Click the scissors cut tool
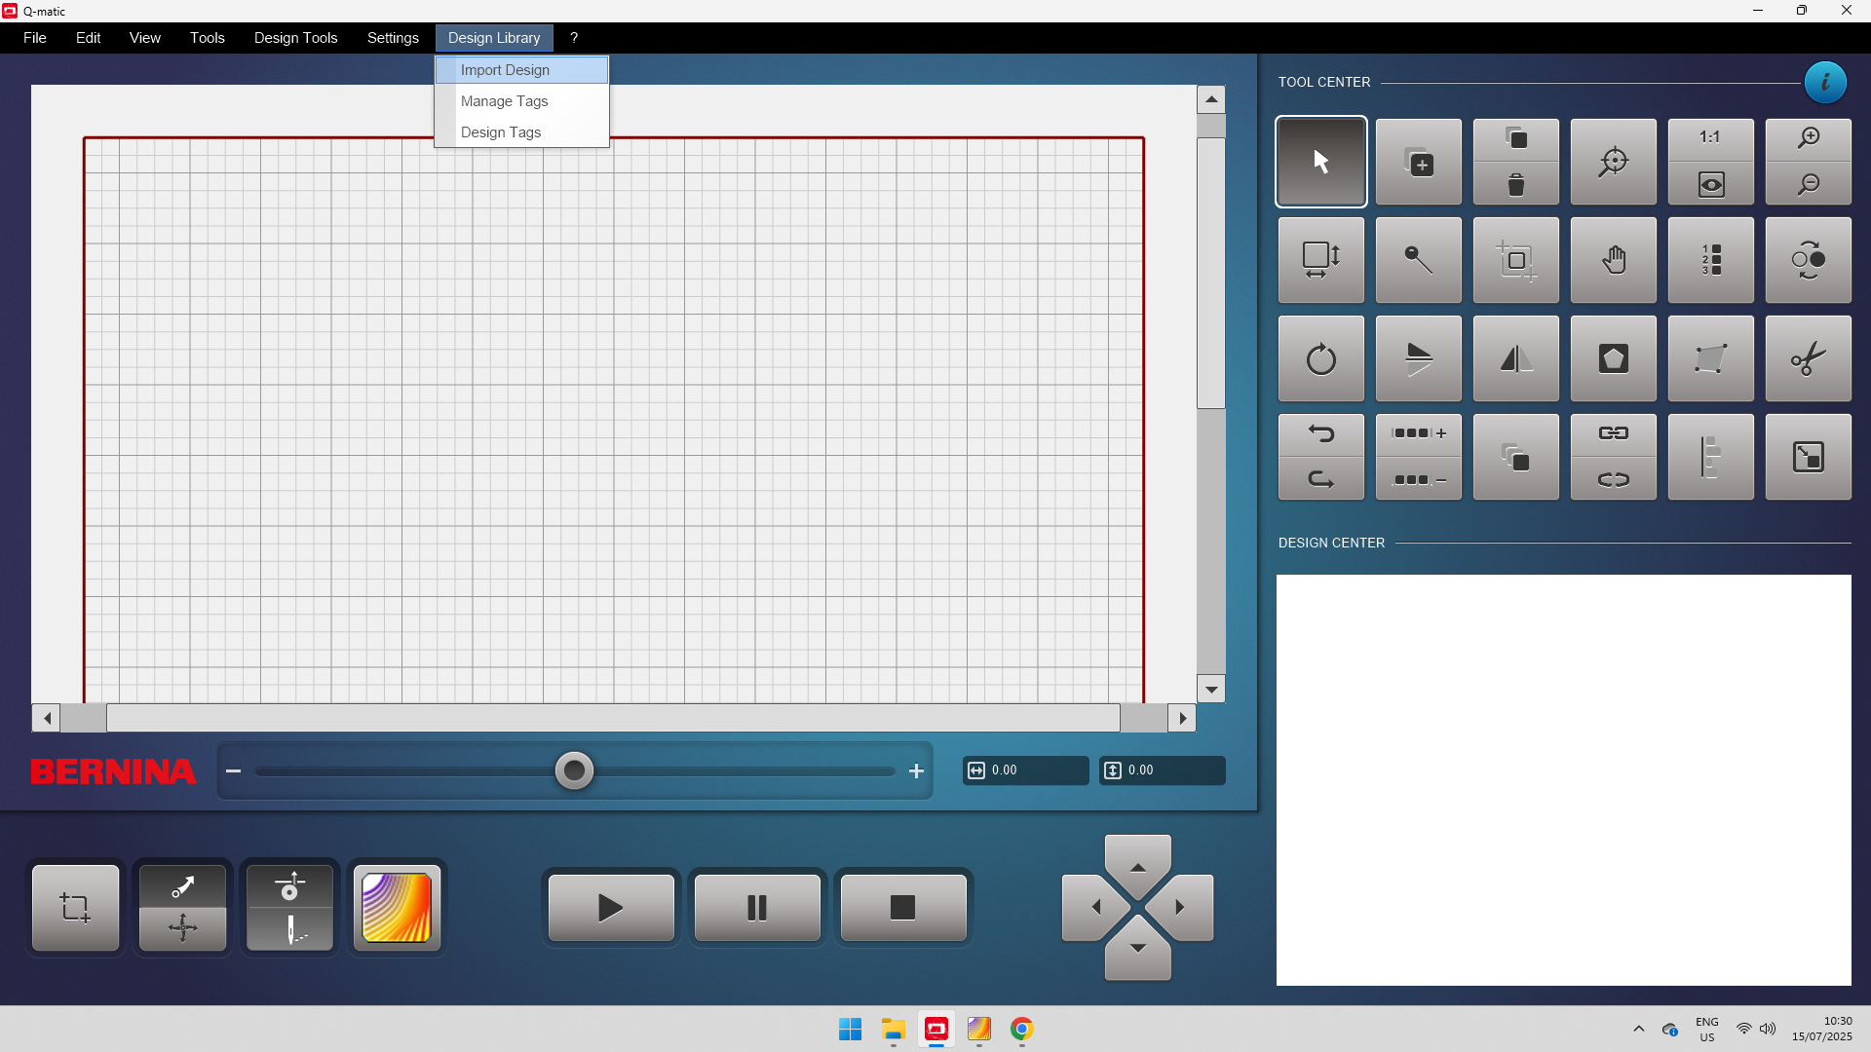 1808,358
